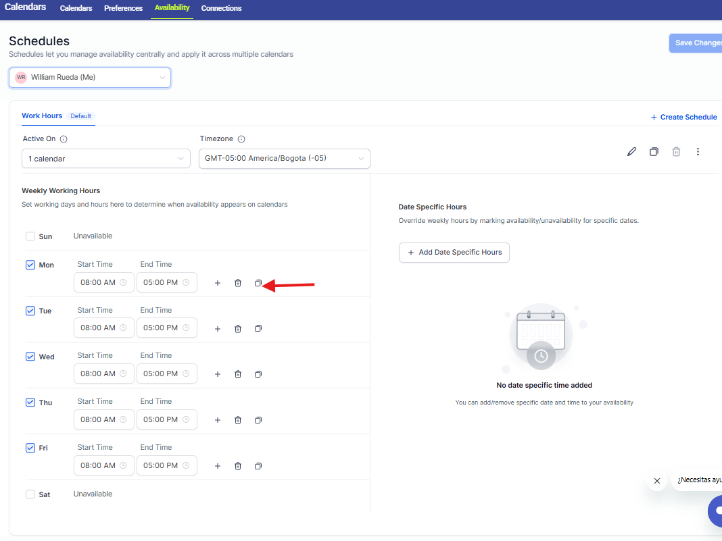Click the Create Schedule link
The height and width of the screenshot is (541, 722).
[683, 117]
